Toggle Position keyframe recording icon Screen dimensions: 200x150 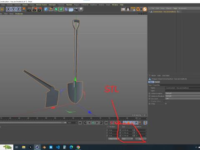point(125,123)
